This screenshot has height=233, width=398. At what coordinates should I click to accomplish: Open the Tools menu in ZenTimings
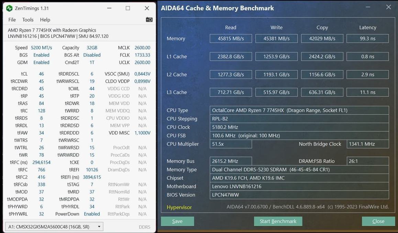(x=27, y=20)
